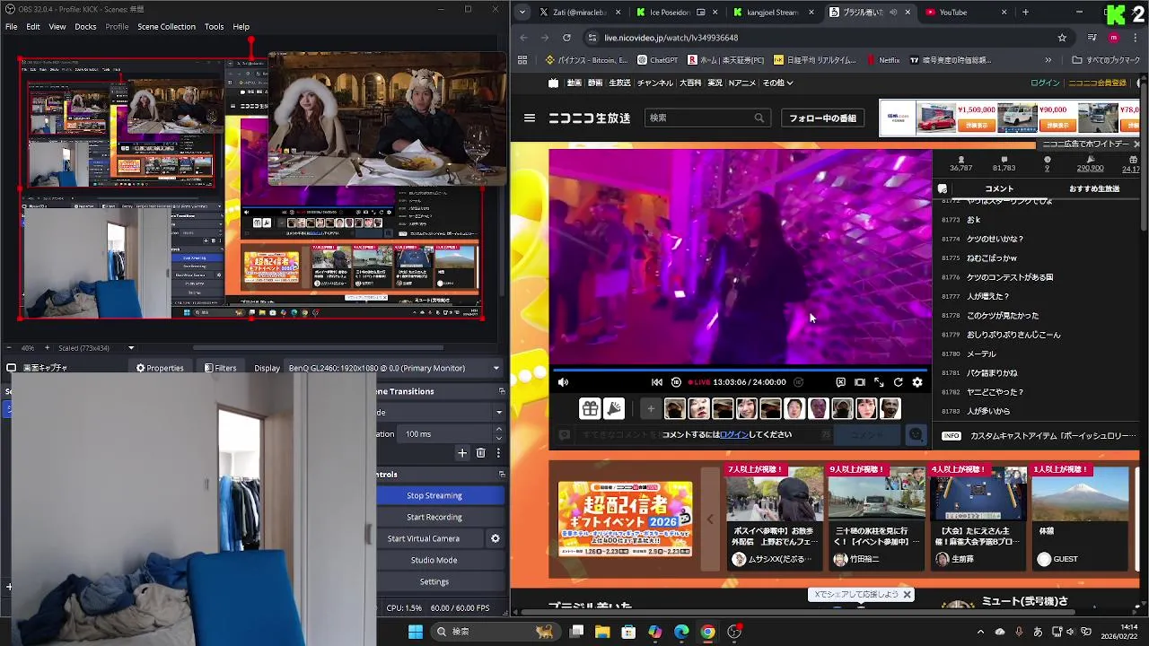
Task: Toggle comment display off in player
Action: click(840, 382)
